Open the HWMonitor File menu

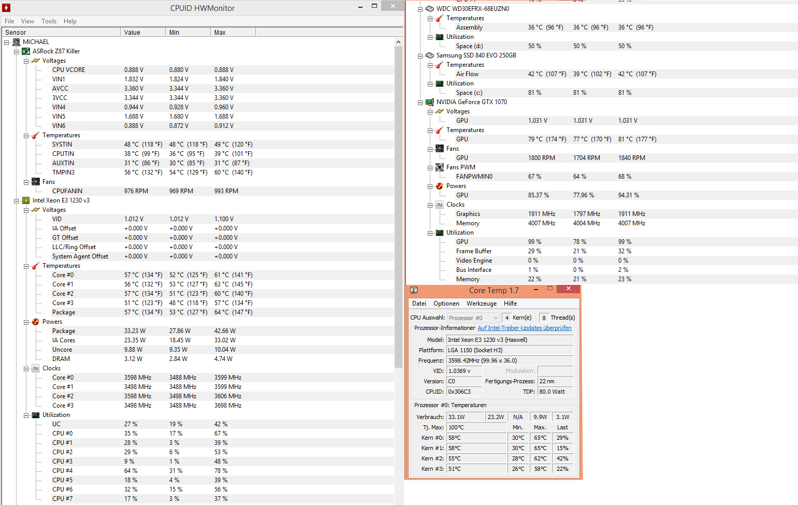point(9,21)
